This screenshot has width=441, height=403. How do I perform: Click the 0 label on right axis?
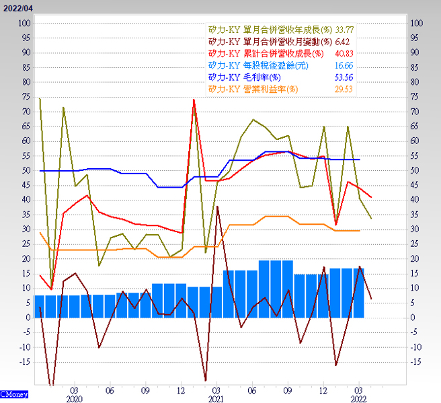coord(413,318)
